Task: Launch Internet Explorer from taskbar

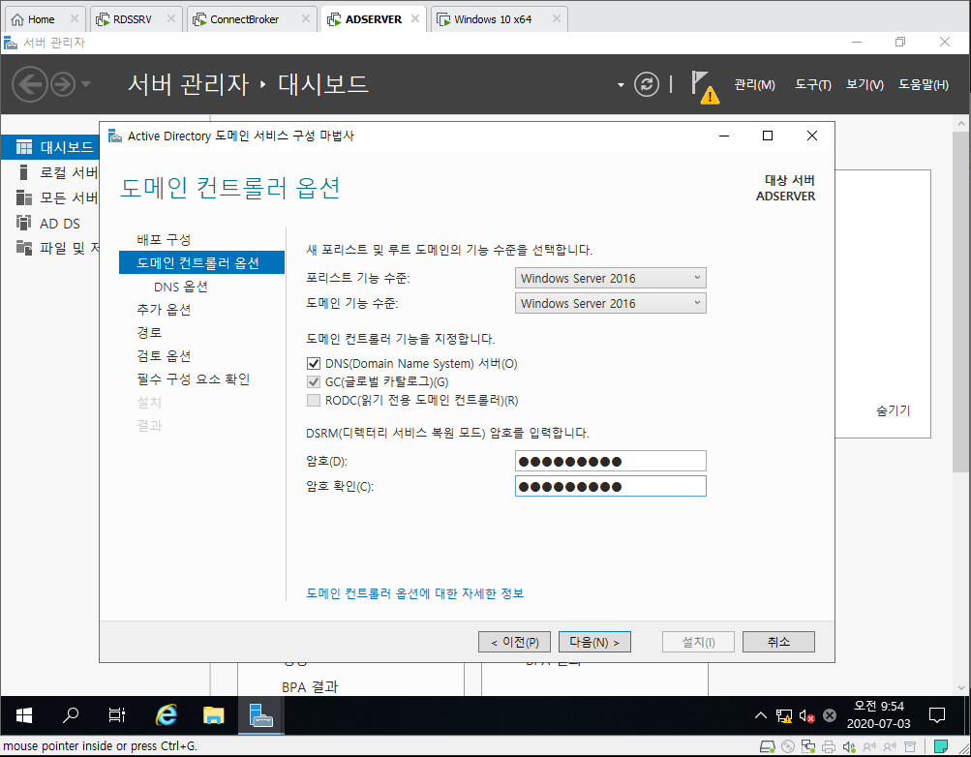Action: [166, 715]
